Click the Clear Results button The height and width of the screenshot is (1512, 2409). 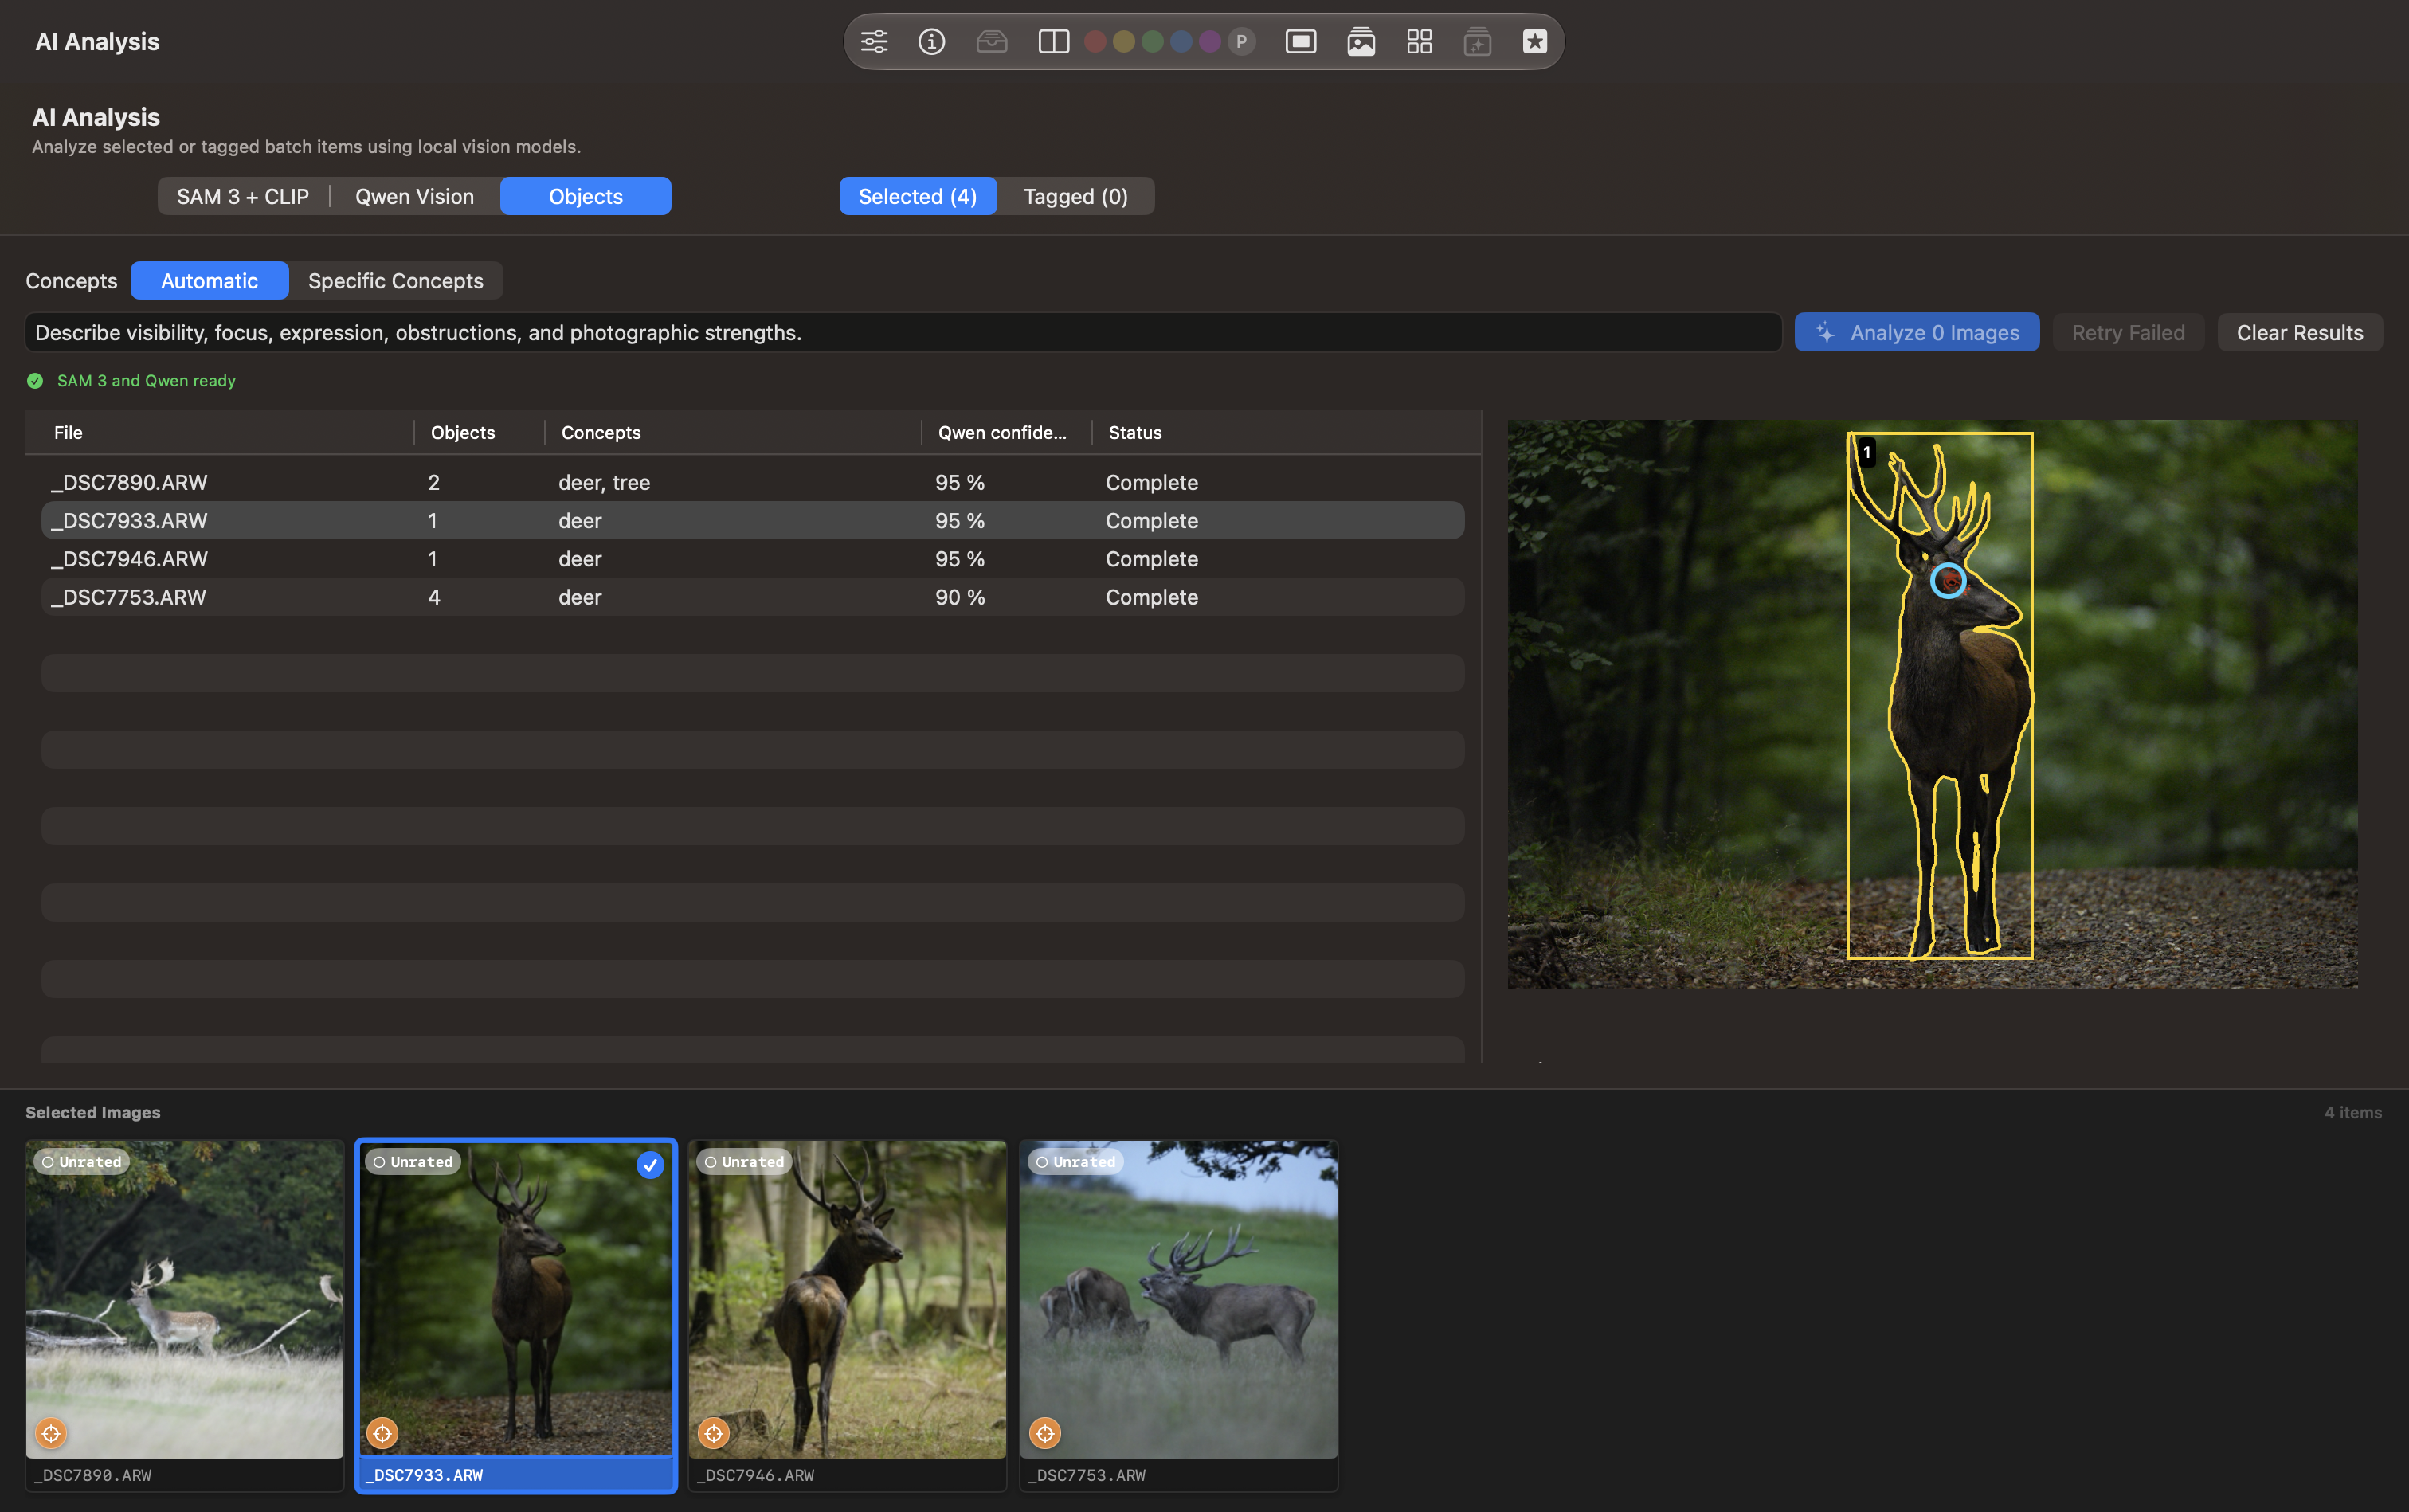tap(2300, 332)
